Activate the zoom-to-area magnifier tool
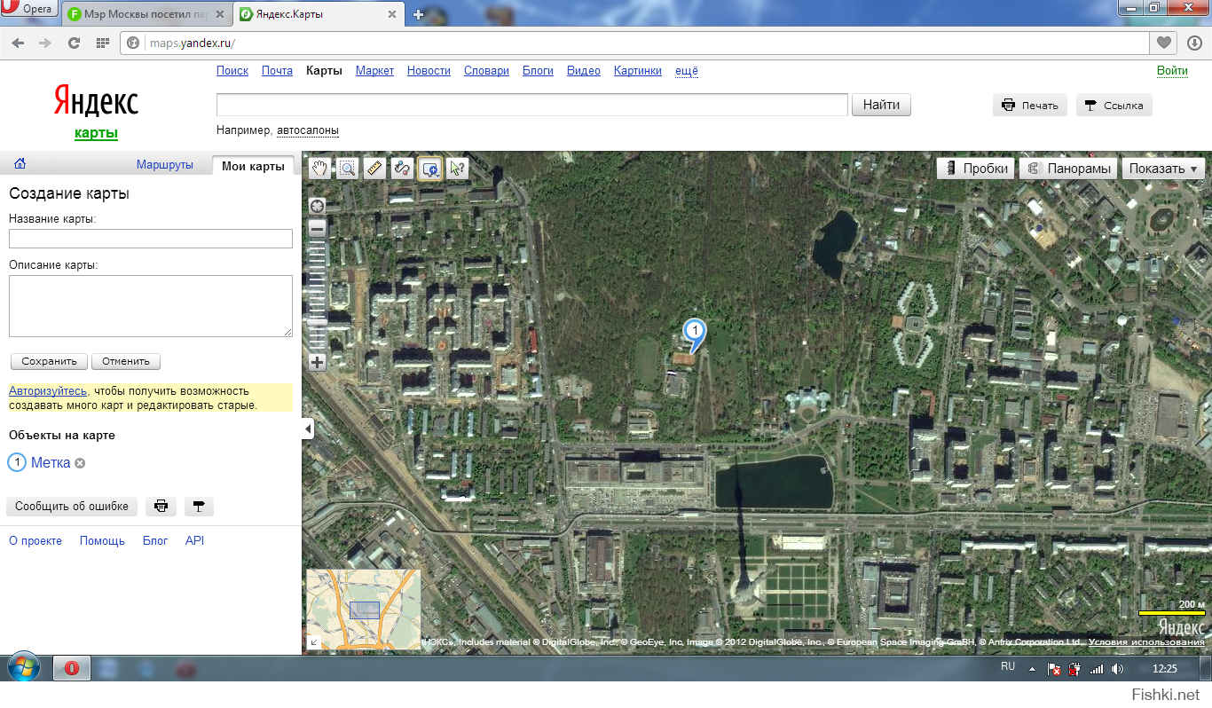This screenshot has width=1212, height=708. pyautogui.click(x=347, y=168)
